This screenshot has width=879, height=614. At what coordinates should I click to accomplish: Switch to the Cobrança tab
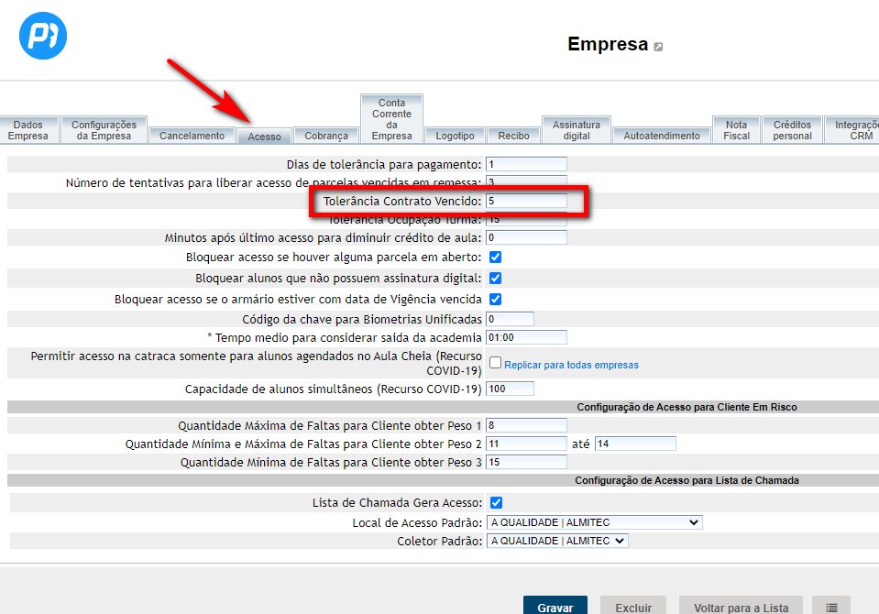point(326,136)
